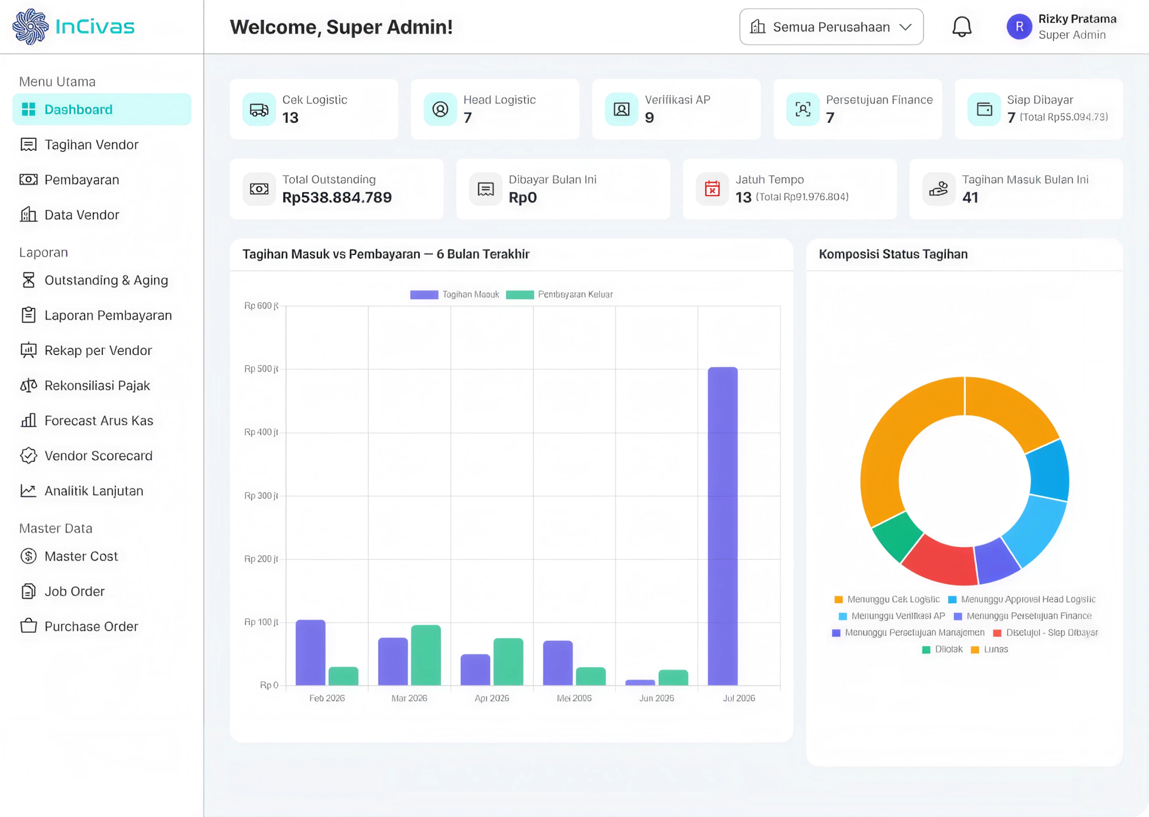
Task: Open the Pembayaran menu item
Action: pos(102,180)
